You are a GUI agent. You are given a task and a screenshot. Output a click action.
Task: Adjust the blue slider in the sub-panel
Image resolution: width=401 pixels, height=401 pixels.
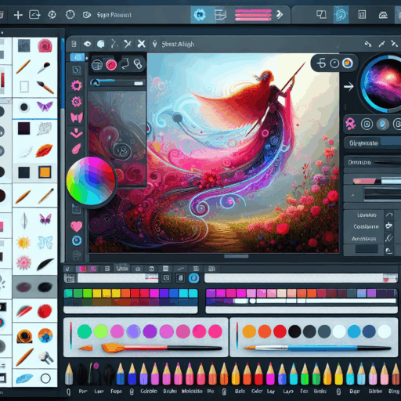click(x=117, y=83)
